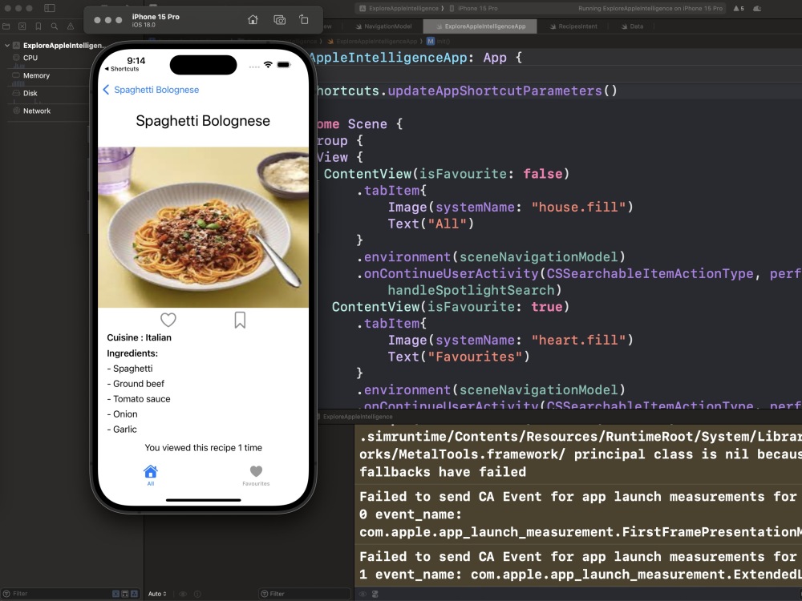Image resolution: width=802 pixels, height=601 pixels.
Task: Click the console Filter field
Action: pos(304,593)
